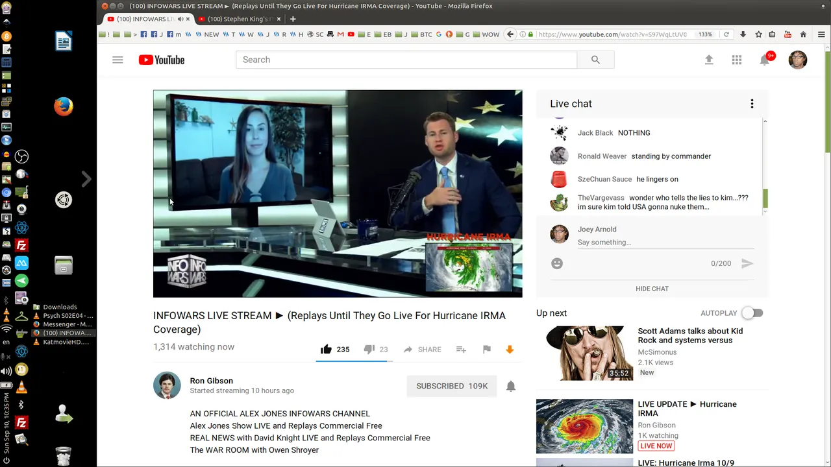Go to YouTube home via logo
Screen dimensions: 831x467
(x=162, y=60)
